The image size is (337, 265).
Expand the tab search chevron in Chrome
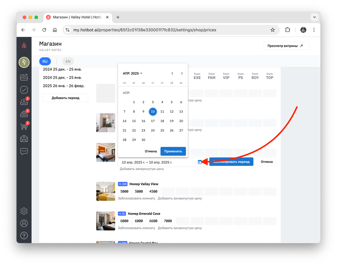click(314, 17)
